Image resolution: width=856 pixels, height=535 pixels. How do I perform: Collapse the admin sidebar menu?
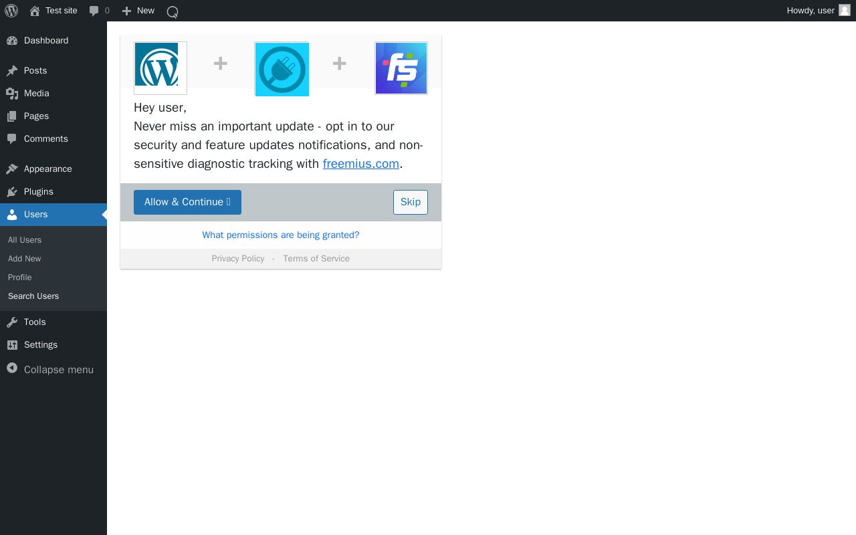click(53, 369)
